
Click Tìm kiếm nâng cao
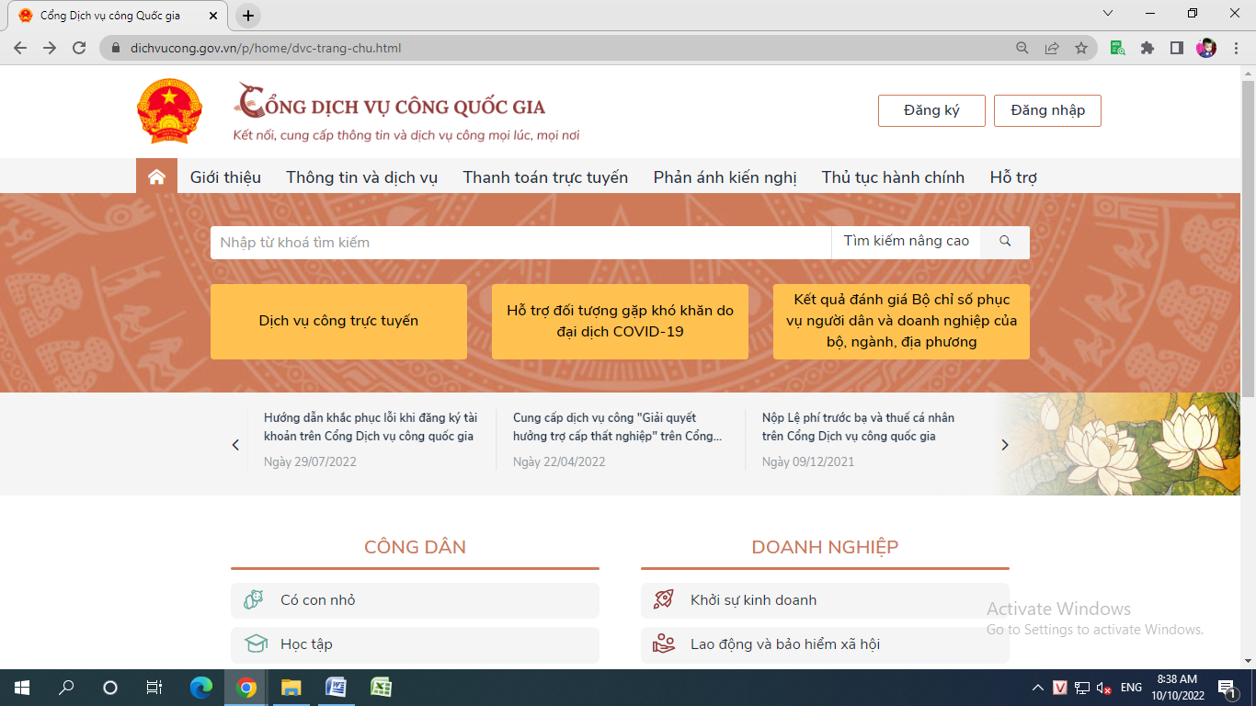pyautogui.click(x=906, y=242)
